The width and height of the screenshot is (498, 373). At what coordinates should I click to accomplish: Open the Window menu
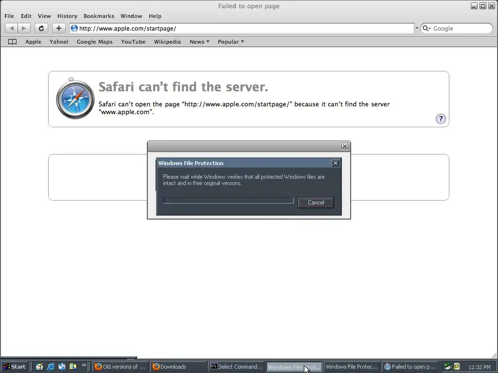click(131, 16)
